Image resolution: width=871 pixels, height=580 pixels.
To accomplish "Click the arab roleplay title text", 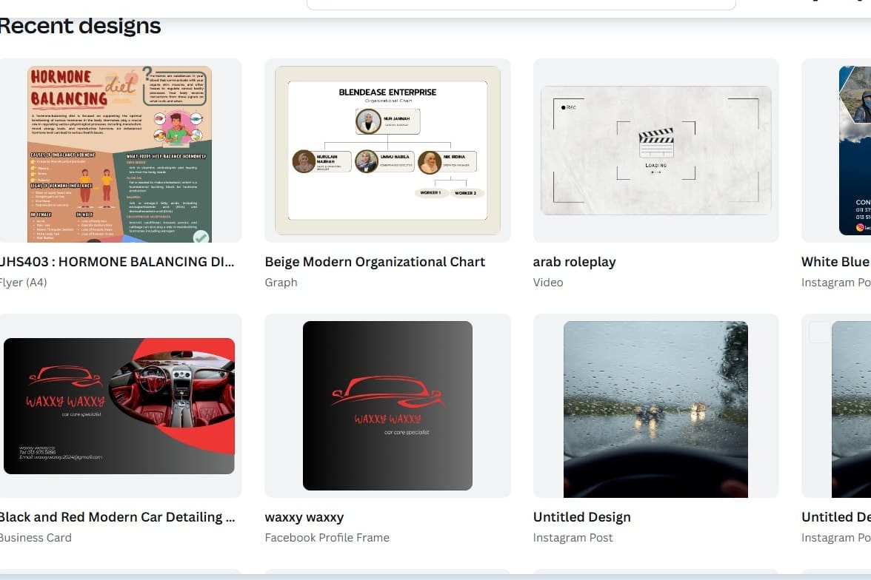I will (575, 262).
